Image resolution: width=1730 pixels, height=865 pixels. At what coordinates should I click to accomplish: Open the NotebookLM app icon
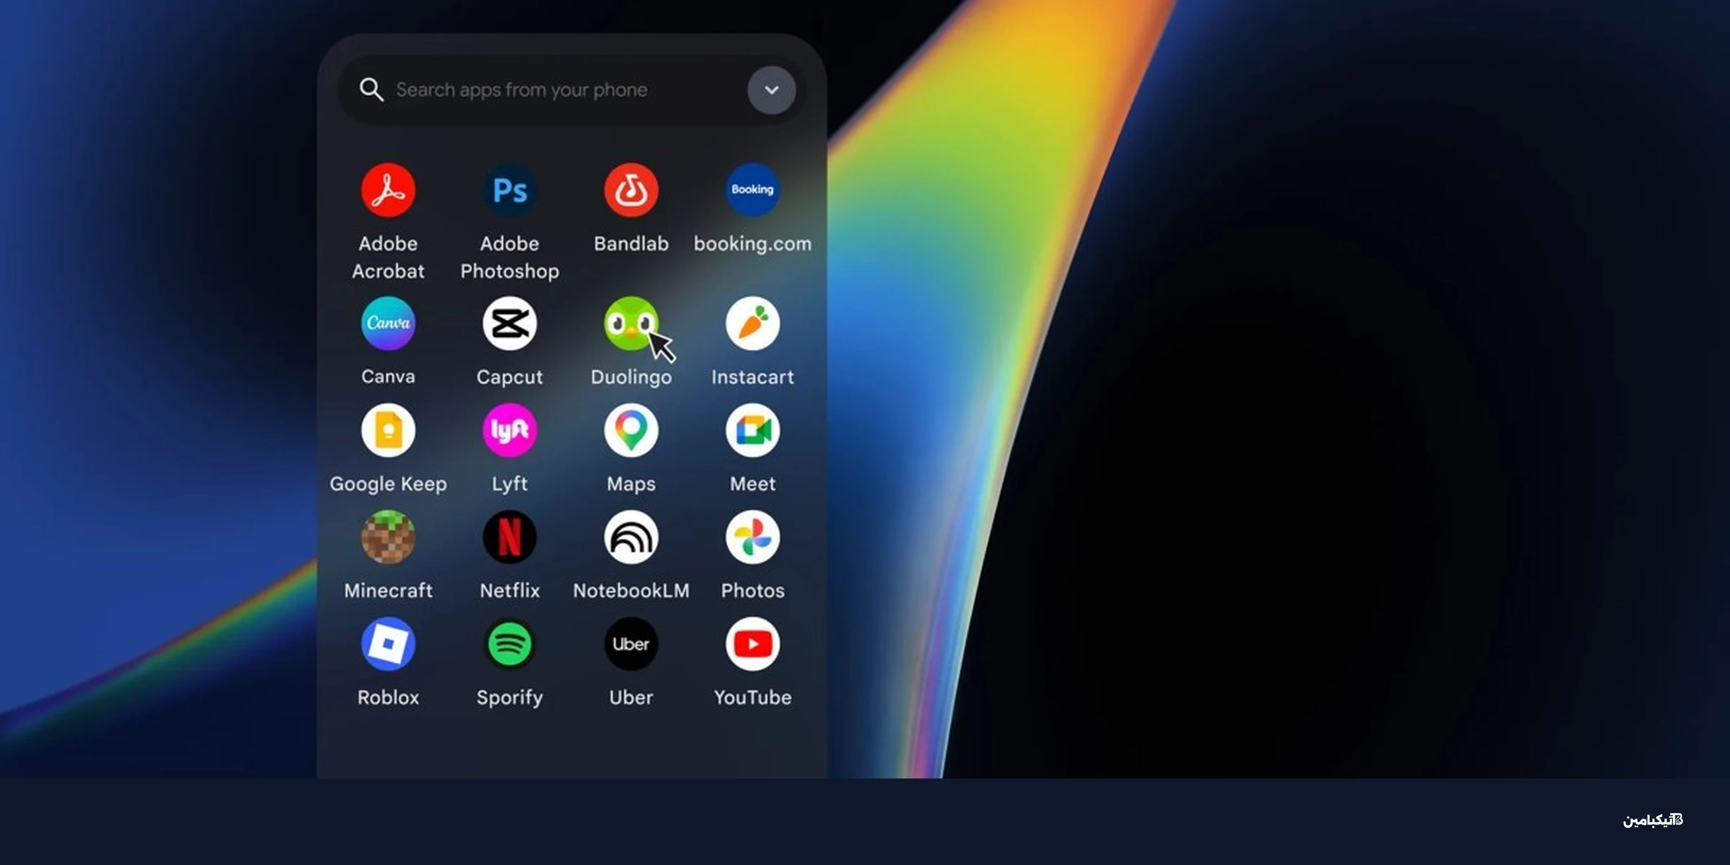click(631, 537)
